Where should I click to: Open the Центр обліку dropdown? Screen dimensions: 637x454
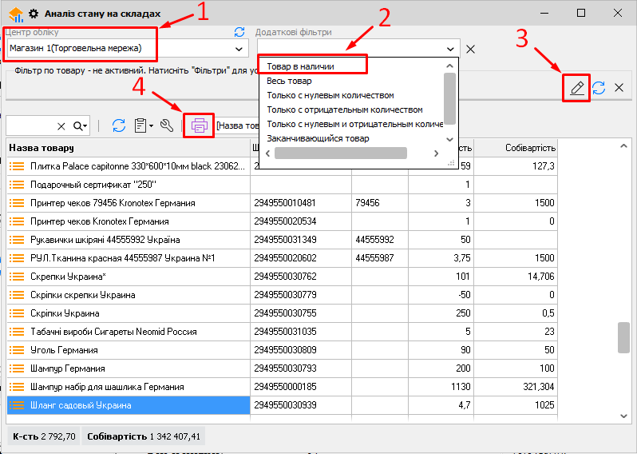point(239,49)
